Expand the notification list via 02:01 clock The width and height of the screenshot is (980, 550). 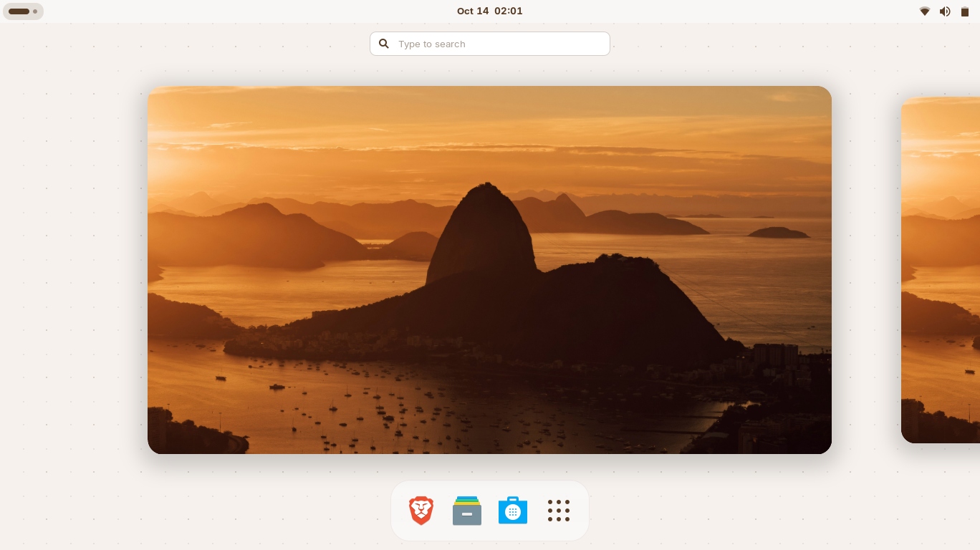(x=509, y=11)
